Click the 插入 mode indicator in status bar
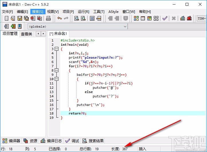This screenshot has height=152, width=207. coord(143,149)
